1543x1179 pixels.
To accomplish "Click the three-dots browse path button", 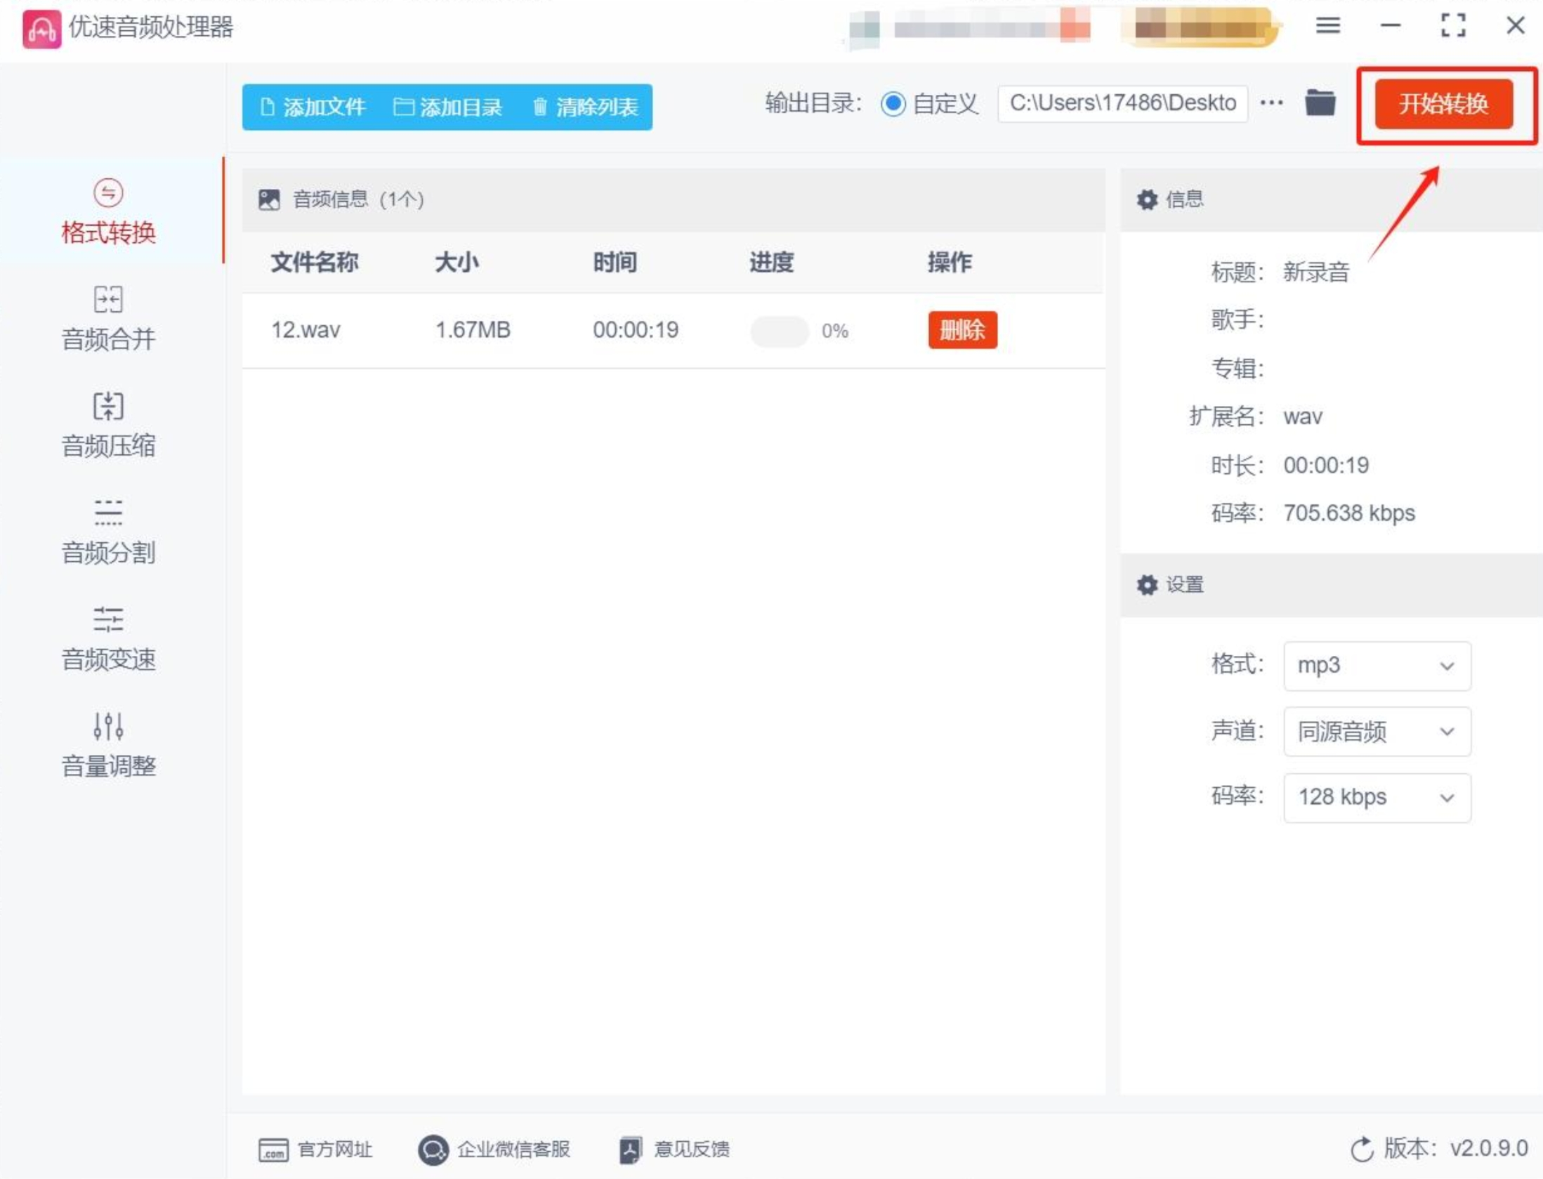I will 1271,103.
